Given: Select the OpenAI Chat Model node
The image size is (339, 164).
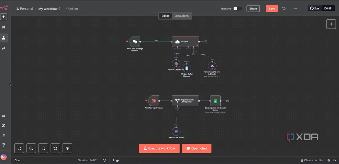Looking at the screenshot, I should coord(176,64).
